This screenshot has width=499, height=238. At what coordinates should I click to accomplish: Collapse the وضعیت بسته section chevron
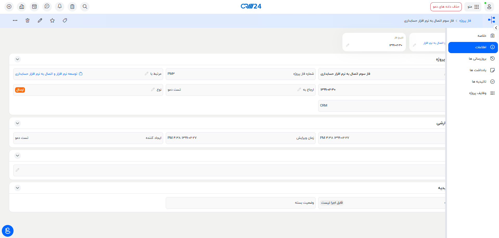[17, 188]
